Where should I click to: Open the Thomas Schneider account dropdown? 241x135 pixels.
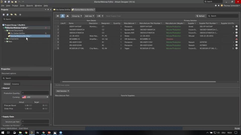tap(230, 5)
